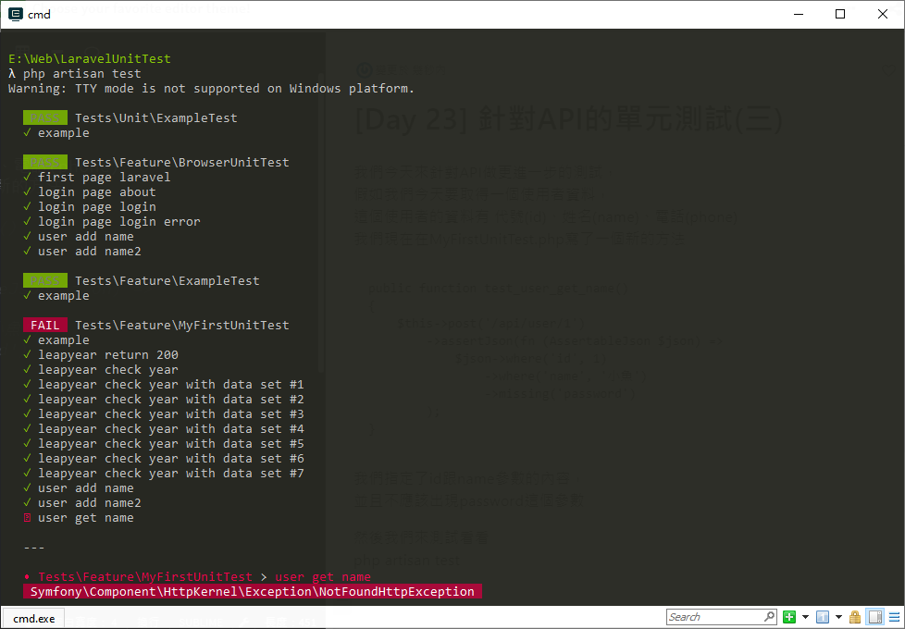Screen dimensions: 905x629
Task: Expand the dropdown arrow beside the console number icon
Action: 838,617
